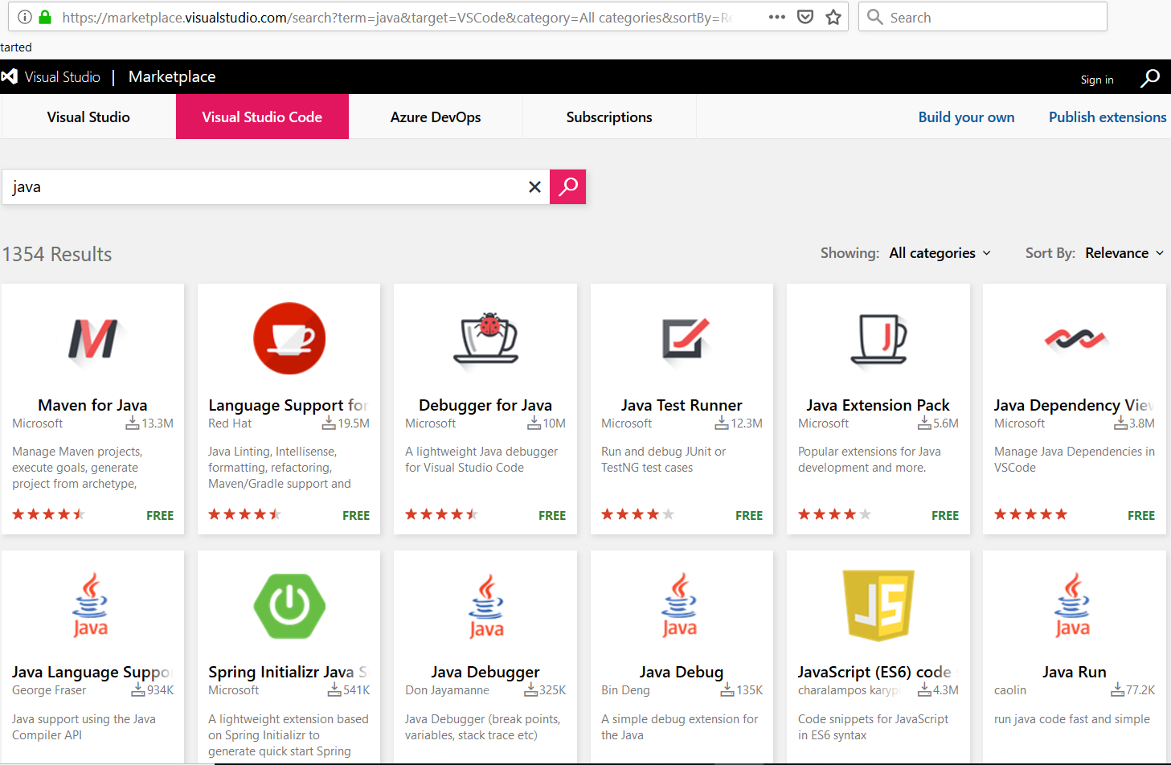Click the Marketplace header link

(x=172, y=76)
